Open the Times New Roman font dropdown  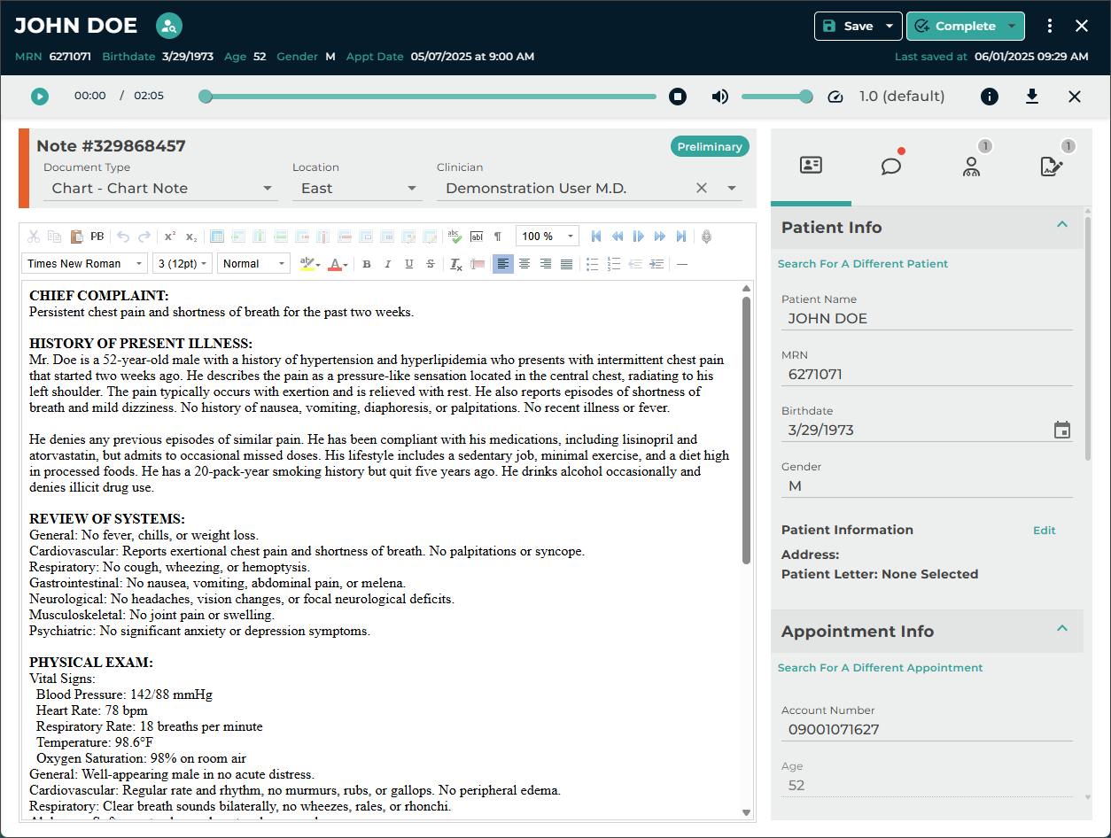84,264
